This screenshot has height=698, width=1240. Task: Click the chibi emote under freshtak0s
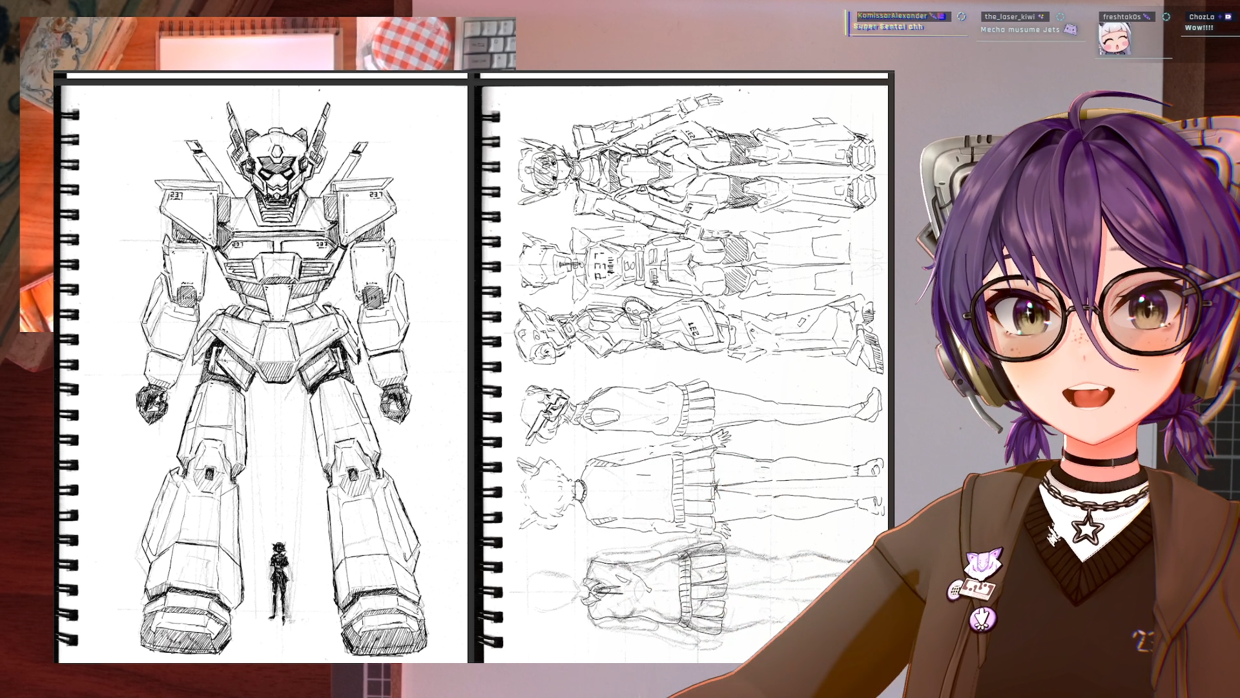1115,39
